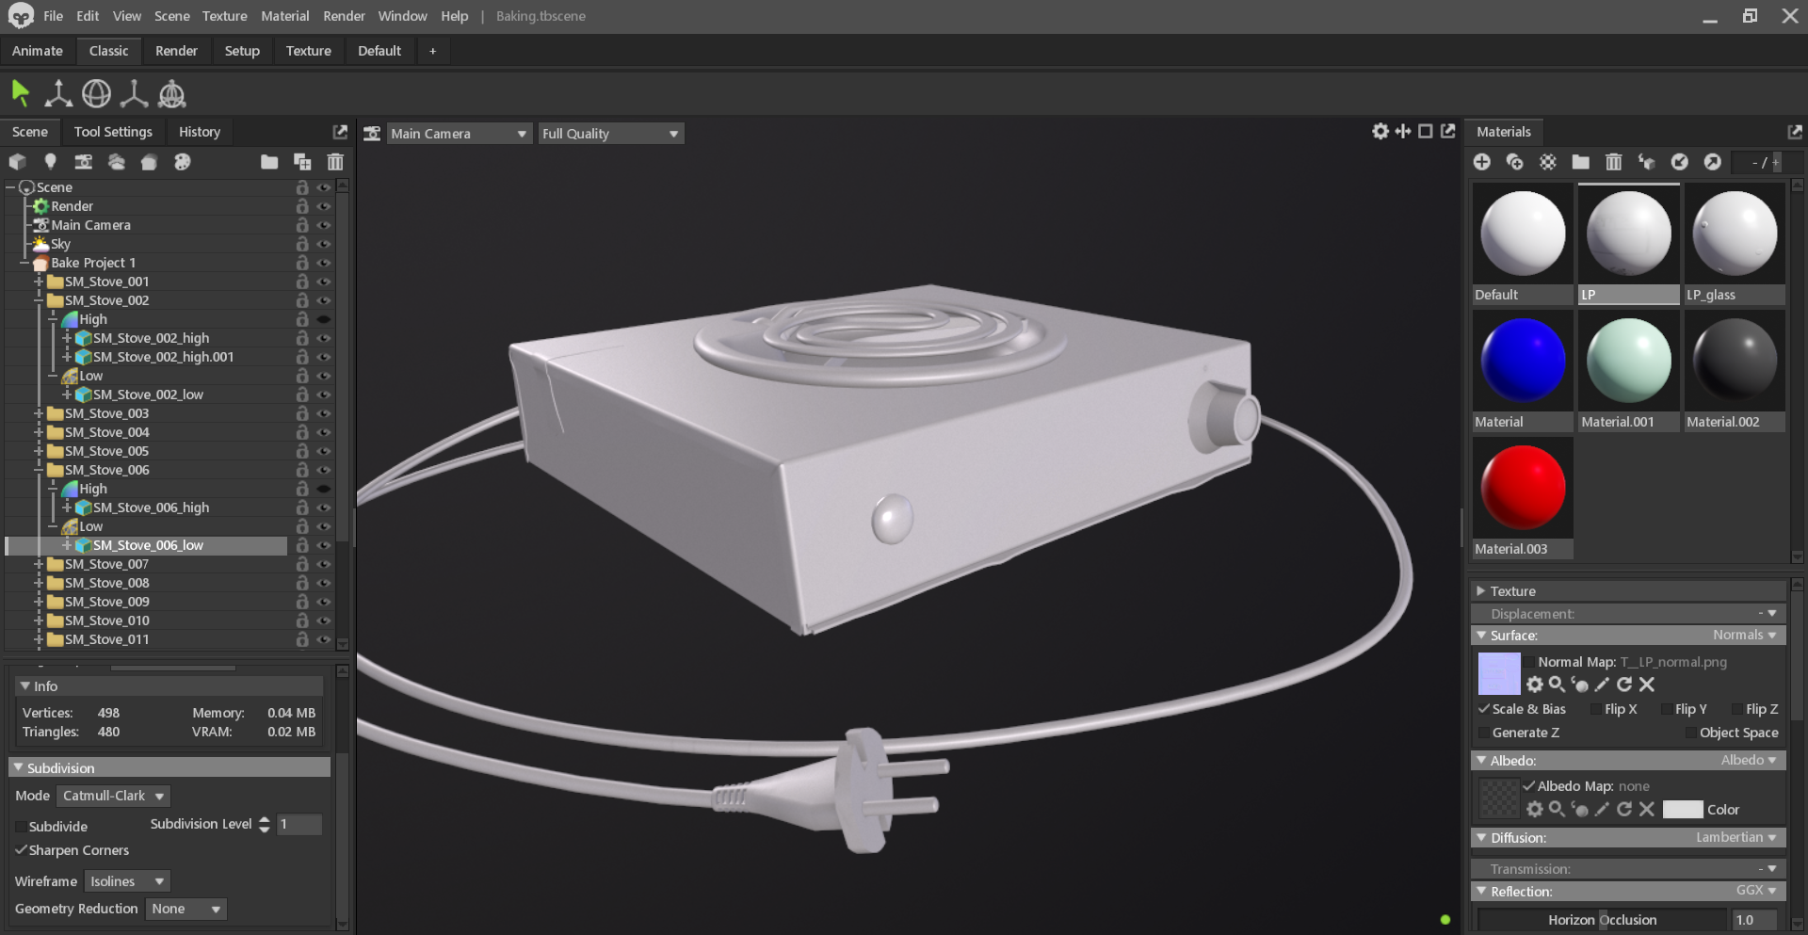The height and width of the screenshot is (935, 1808).
Task: Enable the Generate Z checkbox
Action: 1484,733
